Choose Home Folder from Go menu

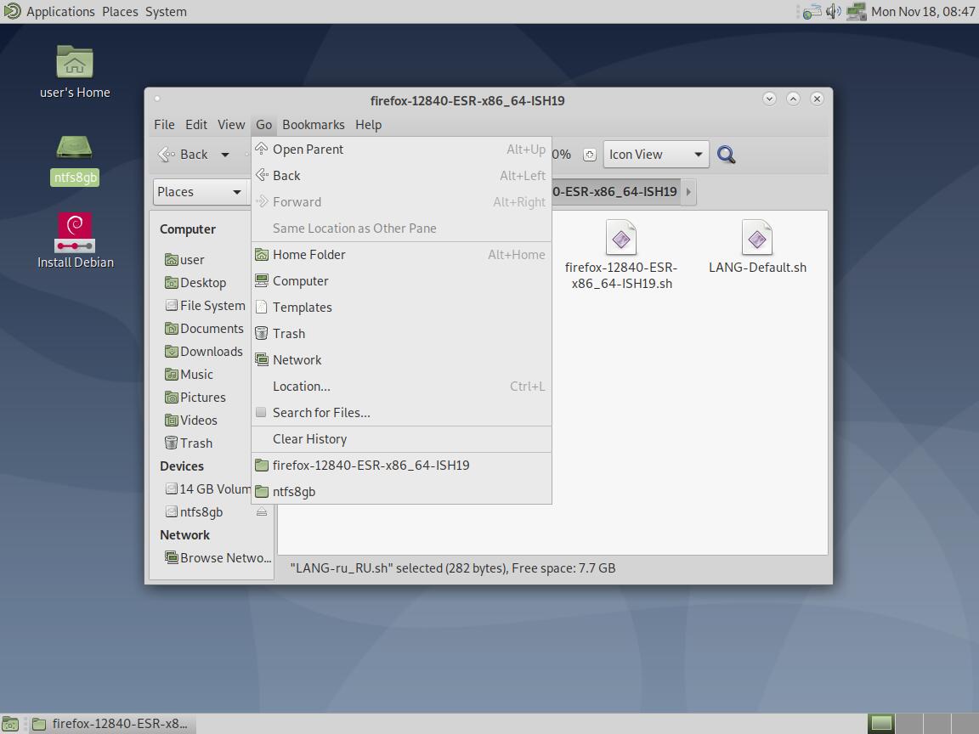(x=401, y=255)
